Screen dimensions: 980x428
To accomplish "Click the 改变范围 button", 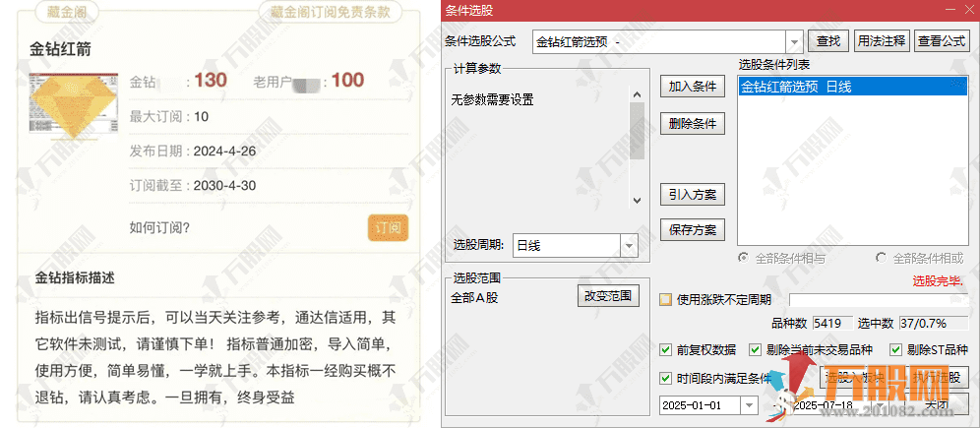I will (x=608, y=295).
